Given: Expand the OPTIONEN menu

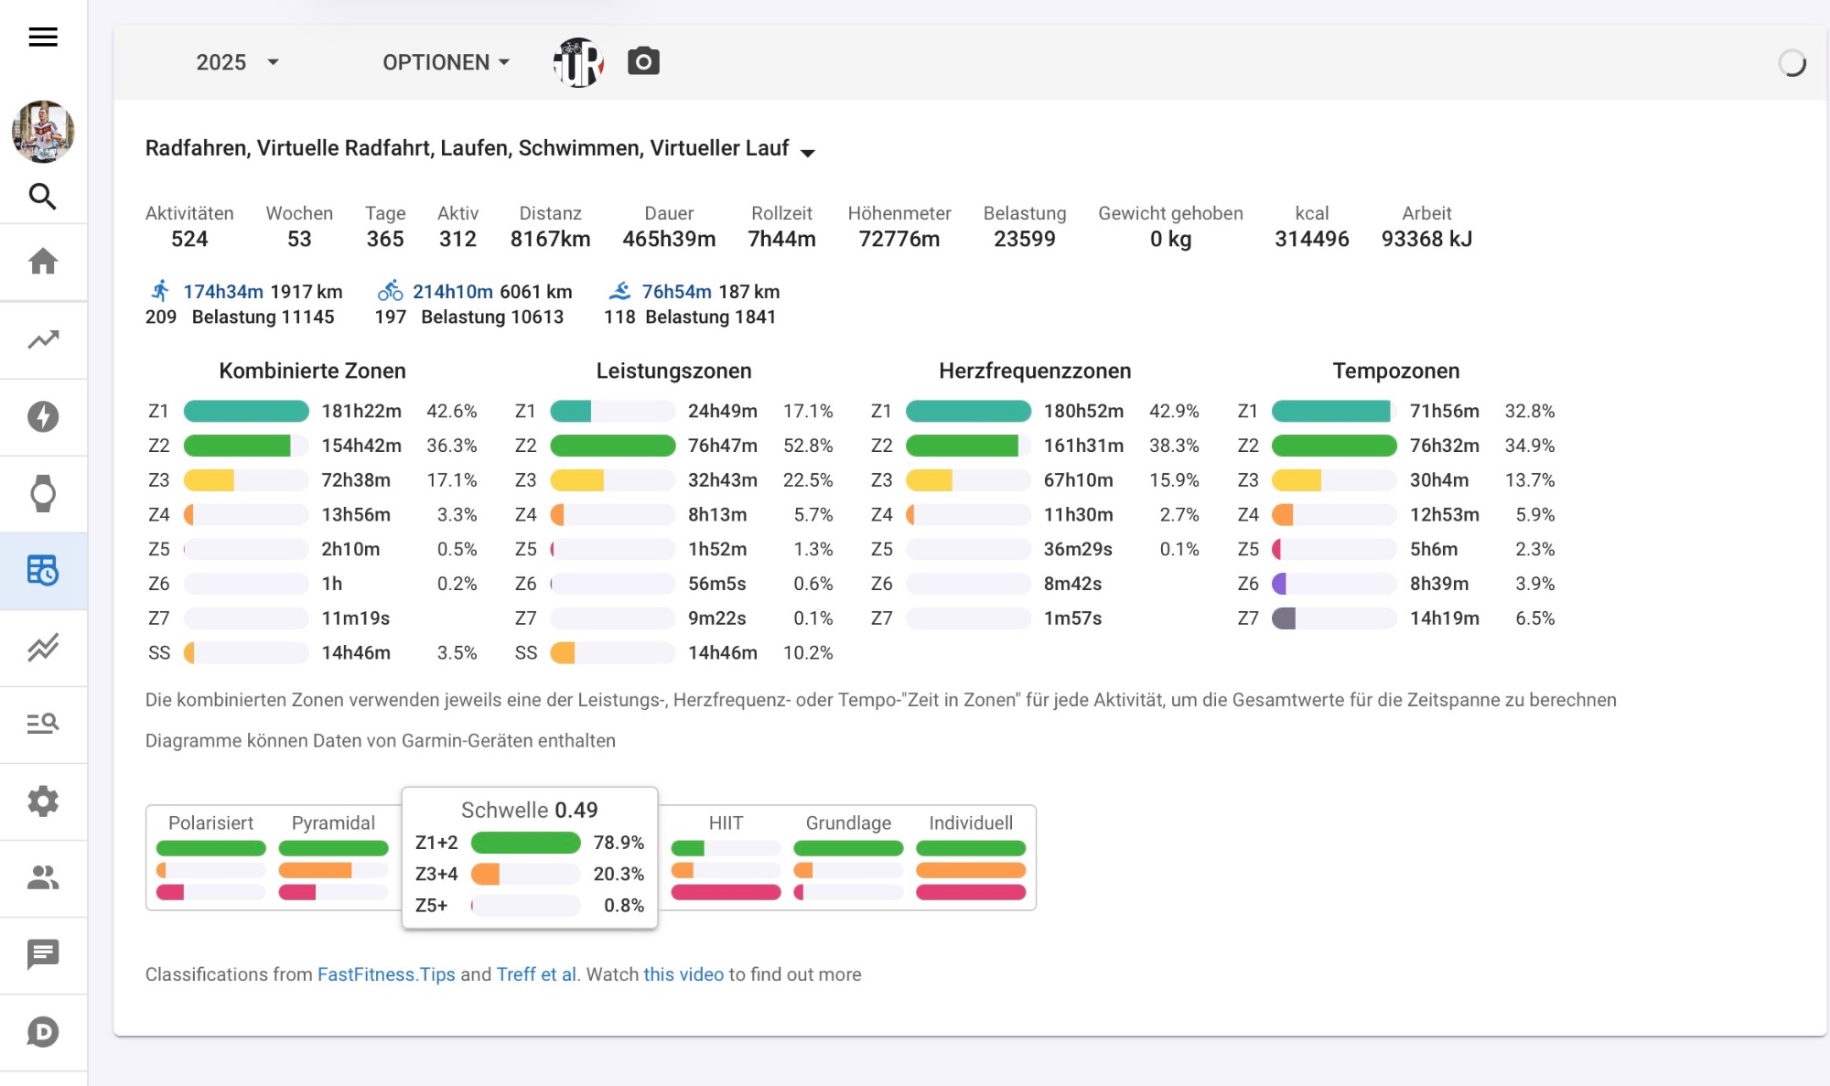Looking at the screenshot, I should click(446, 62).
